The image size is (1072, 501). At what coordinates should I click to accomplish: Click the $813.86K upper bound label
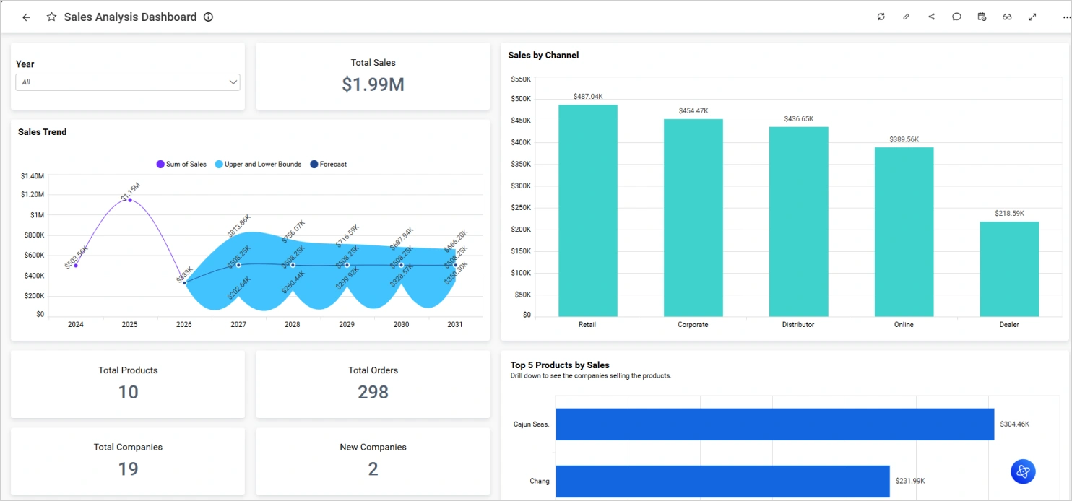pyautogui.click(x=238, y=225)
